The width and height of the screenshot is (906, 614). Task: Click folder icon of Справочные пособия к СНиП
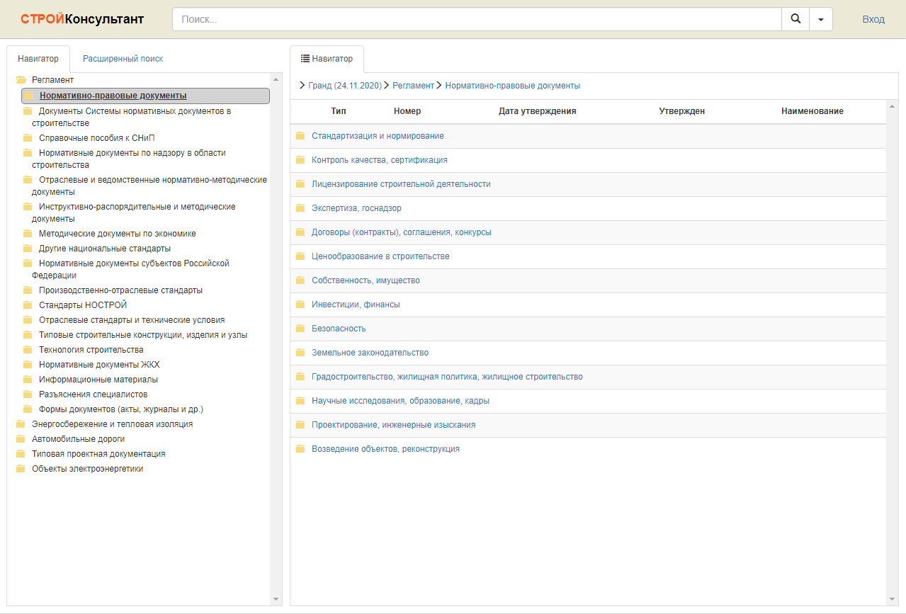[x=28, y=138]
